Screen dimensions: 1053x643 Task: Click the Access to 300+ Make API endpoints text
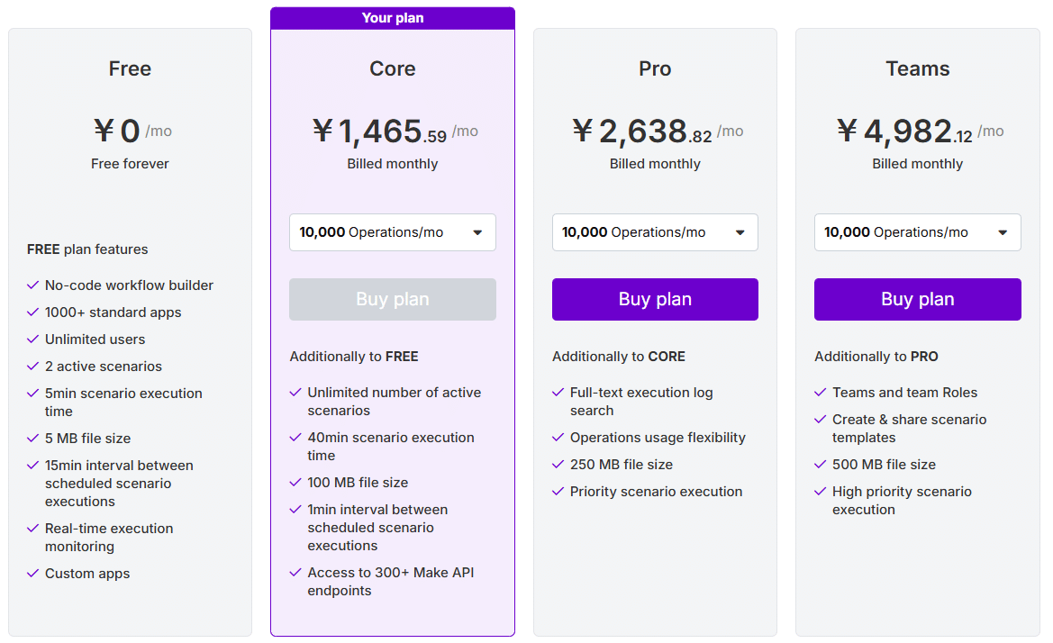click(x=391, y=582)
